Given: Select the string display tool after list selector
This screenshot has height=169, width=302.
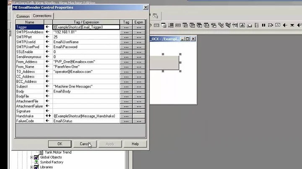Looking at the screenshot, I should click(178, 25).
